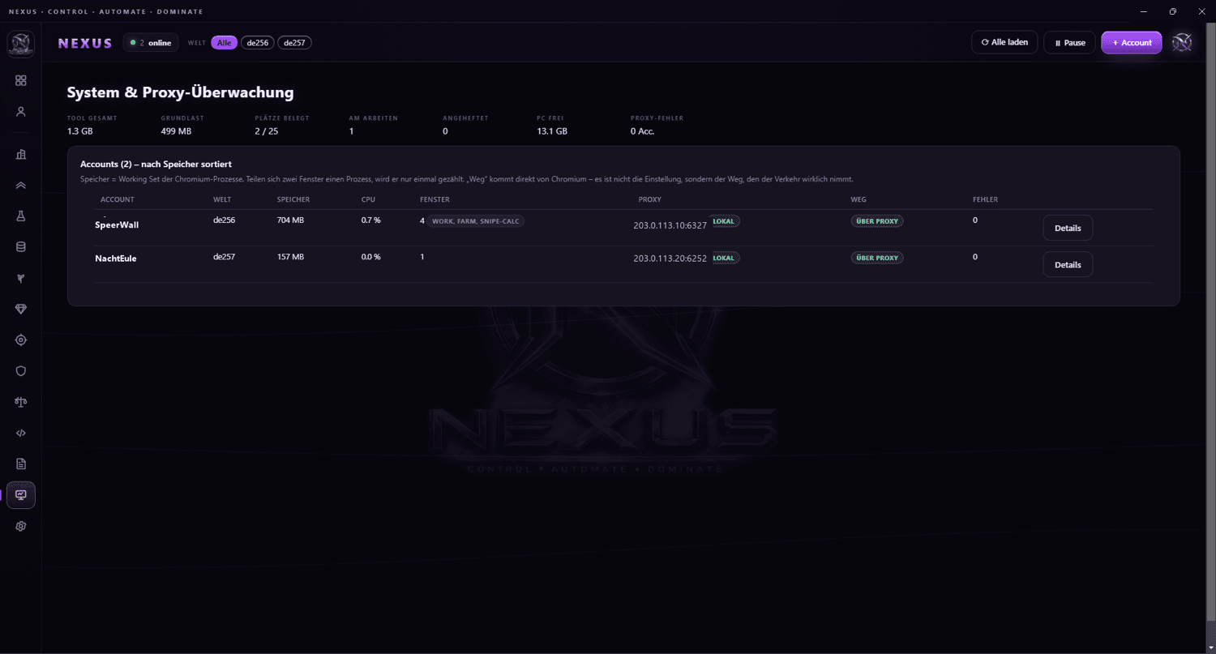
Task: Open the diamond gem icon in sidebar
Action: pyautogui.click(x=21, y=309)
